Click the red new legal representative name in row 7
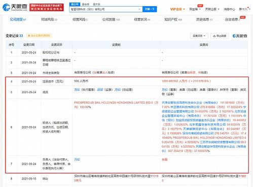253x187 pixels. (165, 160)
